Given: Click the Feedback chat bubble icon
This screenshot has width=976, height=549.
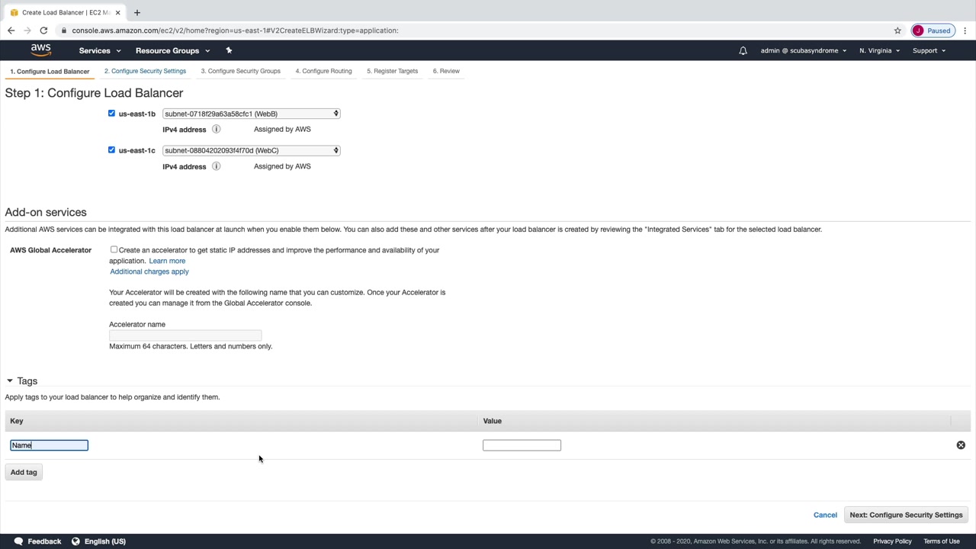Looking at the screenshot, I should click(18, 541).
